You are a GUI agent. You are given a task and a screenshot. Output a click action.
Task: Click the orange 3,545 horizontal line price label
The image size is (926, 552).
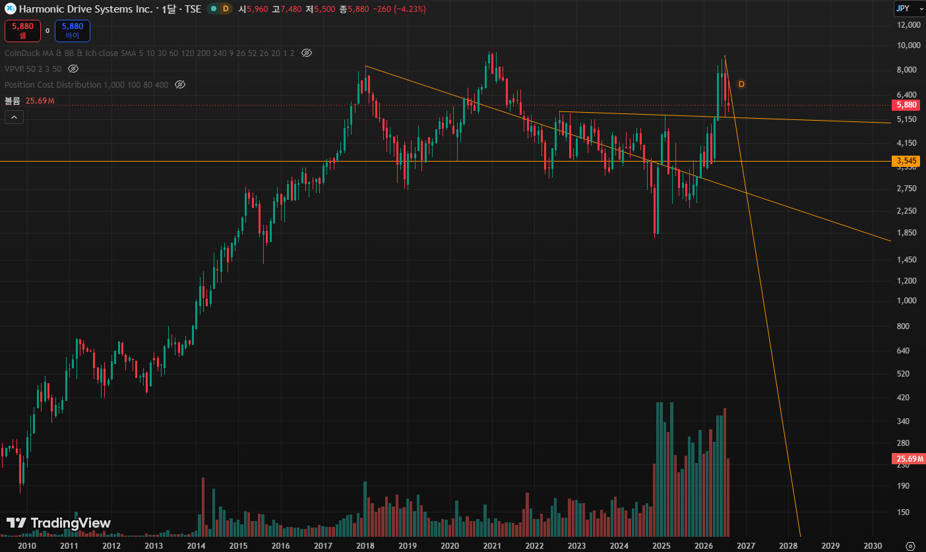pos(906,161)
